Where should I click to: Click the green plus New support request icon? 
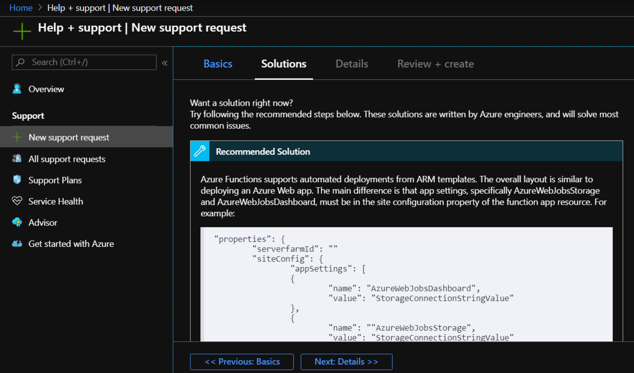17,137
